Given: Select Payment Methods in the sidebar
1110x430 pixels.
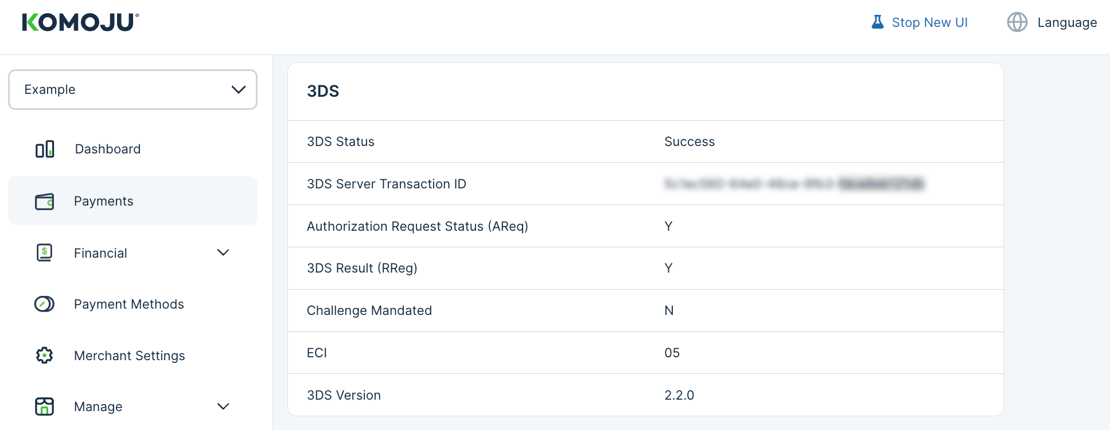Looking at the screenshot, I should (129, 304).
